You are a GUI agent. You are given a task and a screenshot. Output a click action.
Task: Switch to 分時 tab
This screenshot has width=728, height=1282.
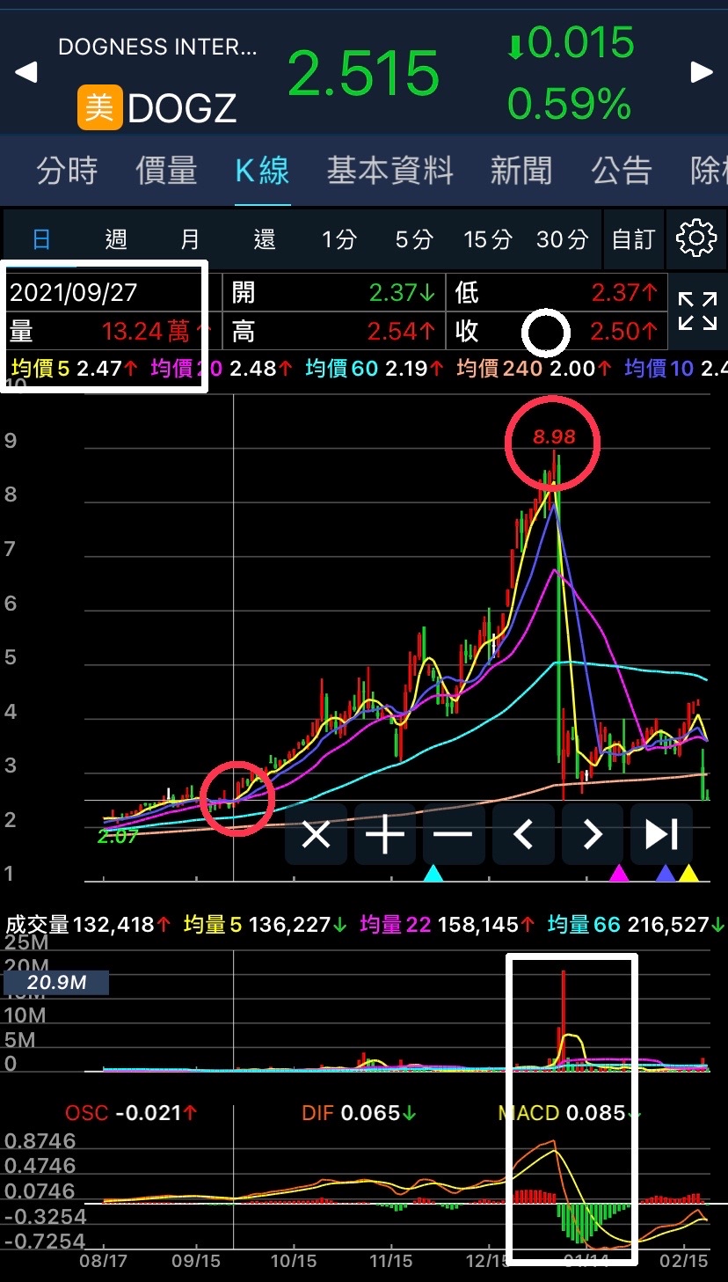[67, 171]
